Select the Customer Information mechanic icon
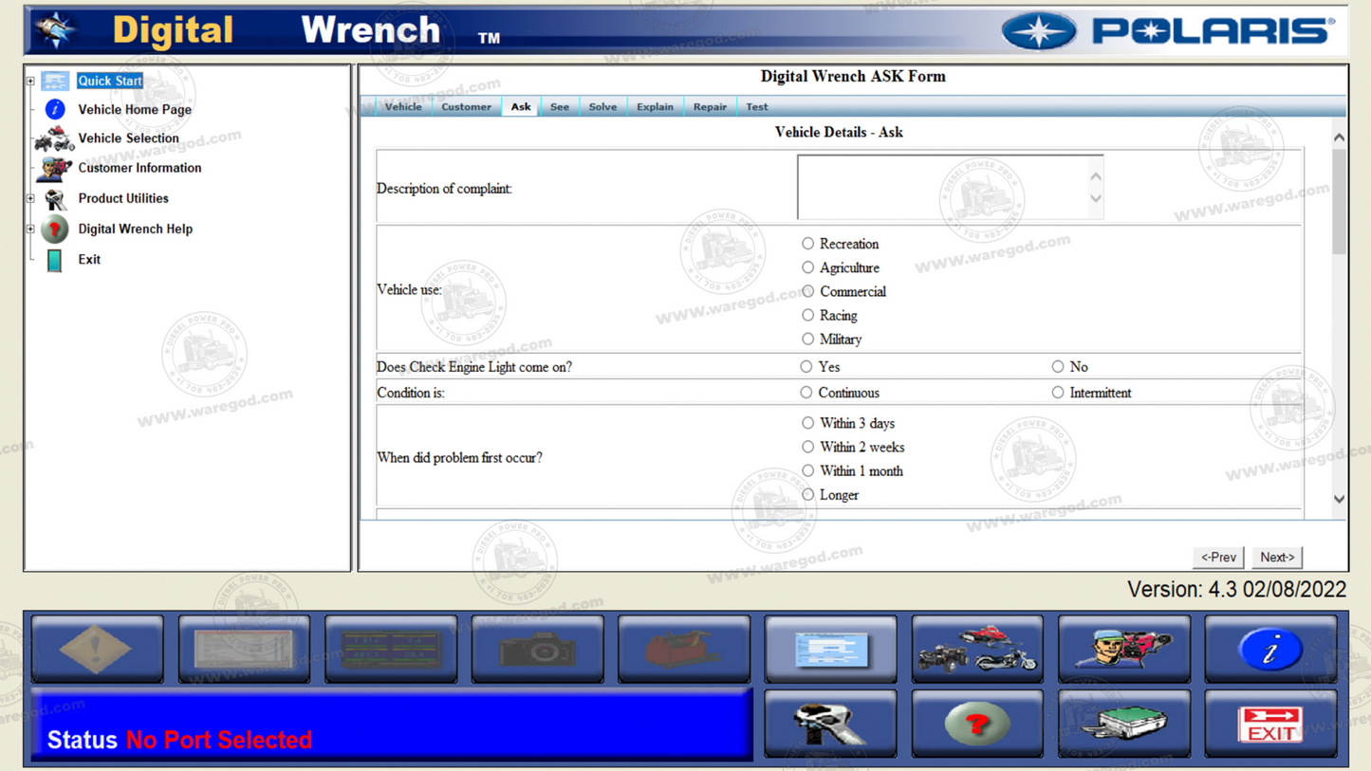This screenshot has width=1371, height=771. 53,168
